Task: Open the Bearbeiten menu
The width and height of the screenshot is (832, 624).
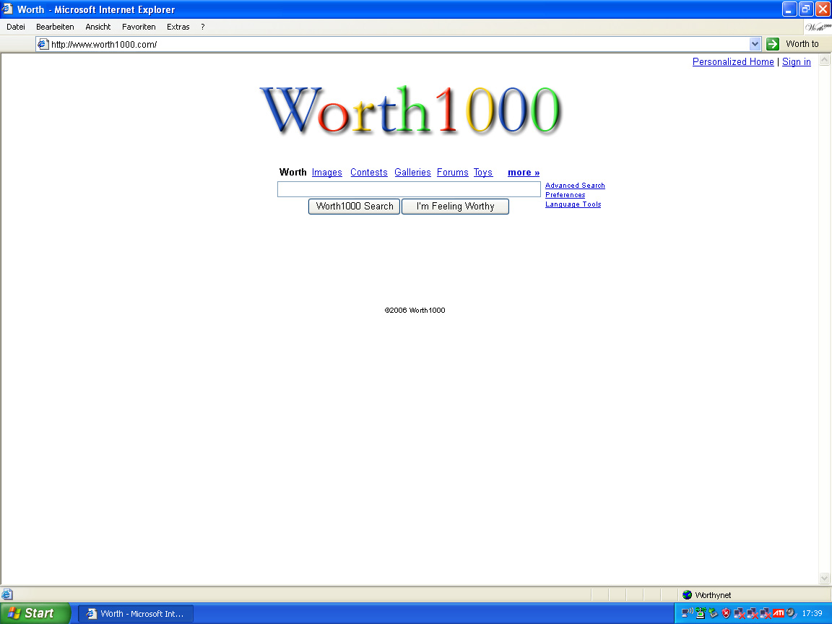Action: point(55,27)
